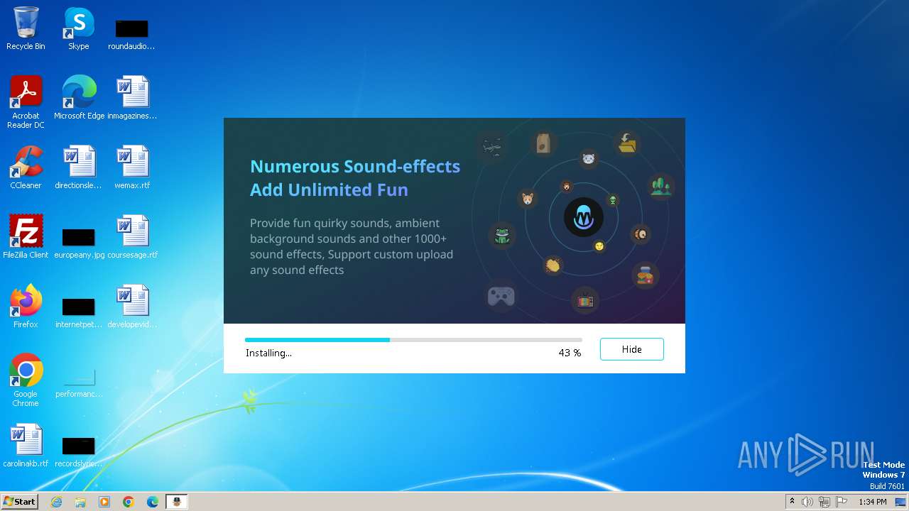Open Firefox desktop shortcut
This screenshot has height=511, width=909.
point(26,307)
